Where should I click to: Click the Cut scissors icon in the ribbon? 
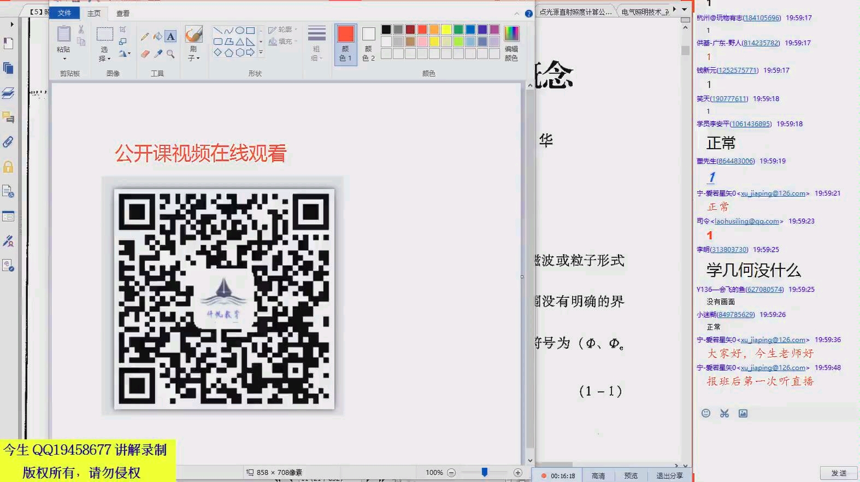(81, 30)
